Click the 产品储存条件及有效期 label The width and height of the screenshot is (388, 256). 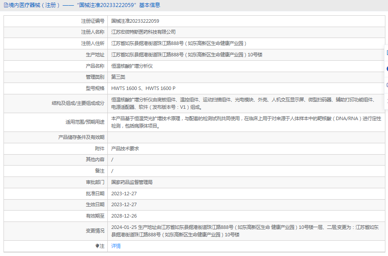pos(81,137)
